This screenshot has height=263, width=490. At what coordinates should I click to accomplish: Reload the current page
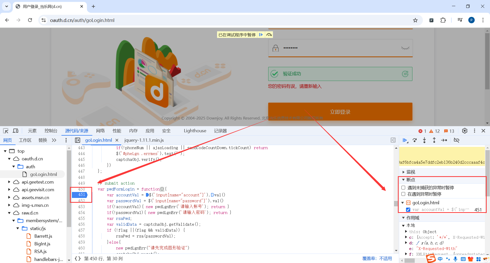pyautogui.click(x=30, y=20)
